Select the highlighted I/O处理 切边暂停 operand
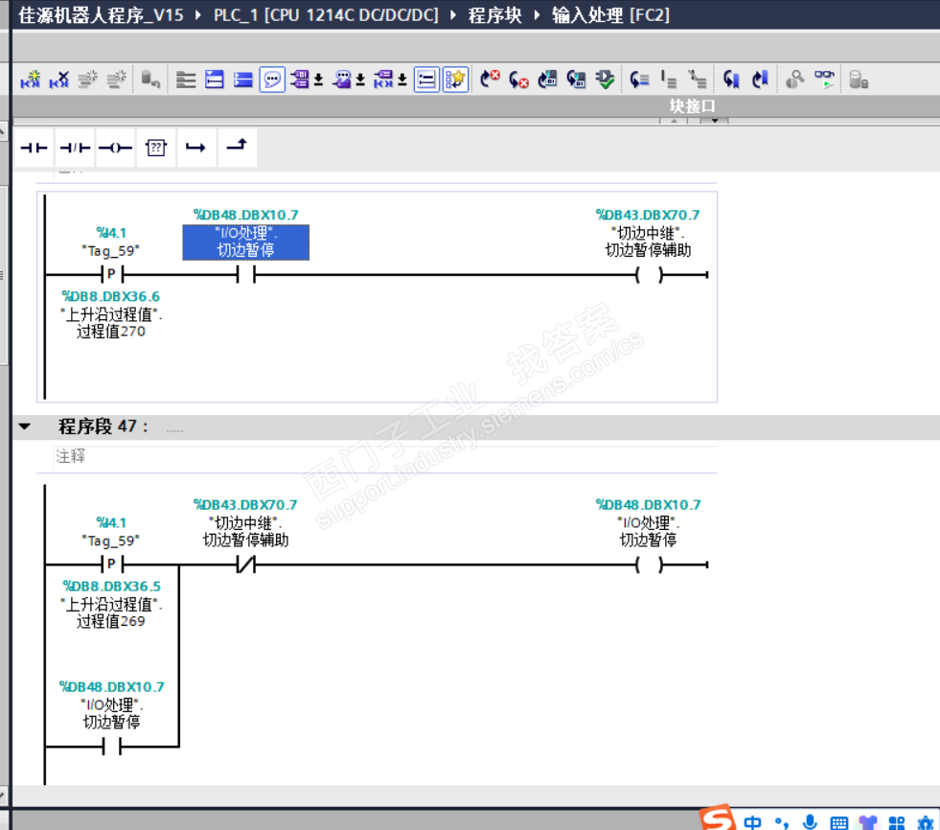940x830 pixels. pyautogui.click(x=246, y=242)
